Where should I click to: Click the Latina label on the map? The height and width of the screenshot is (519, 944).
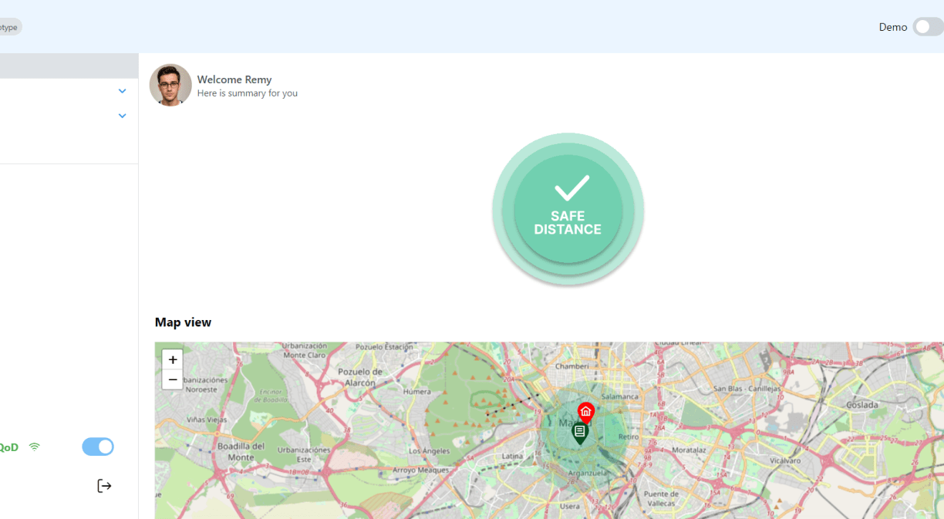(x=512, y=456)
